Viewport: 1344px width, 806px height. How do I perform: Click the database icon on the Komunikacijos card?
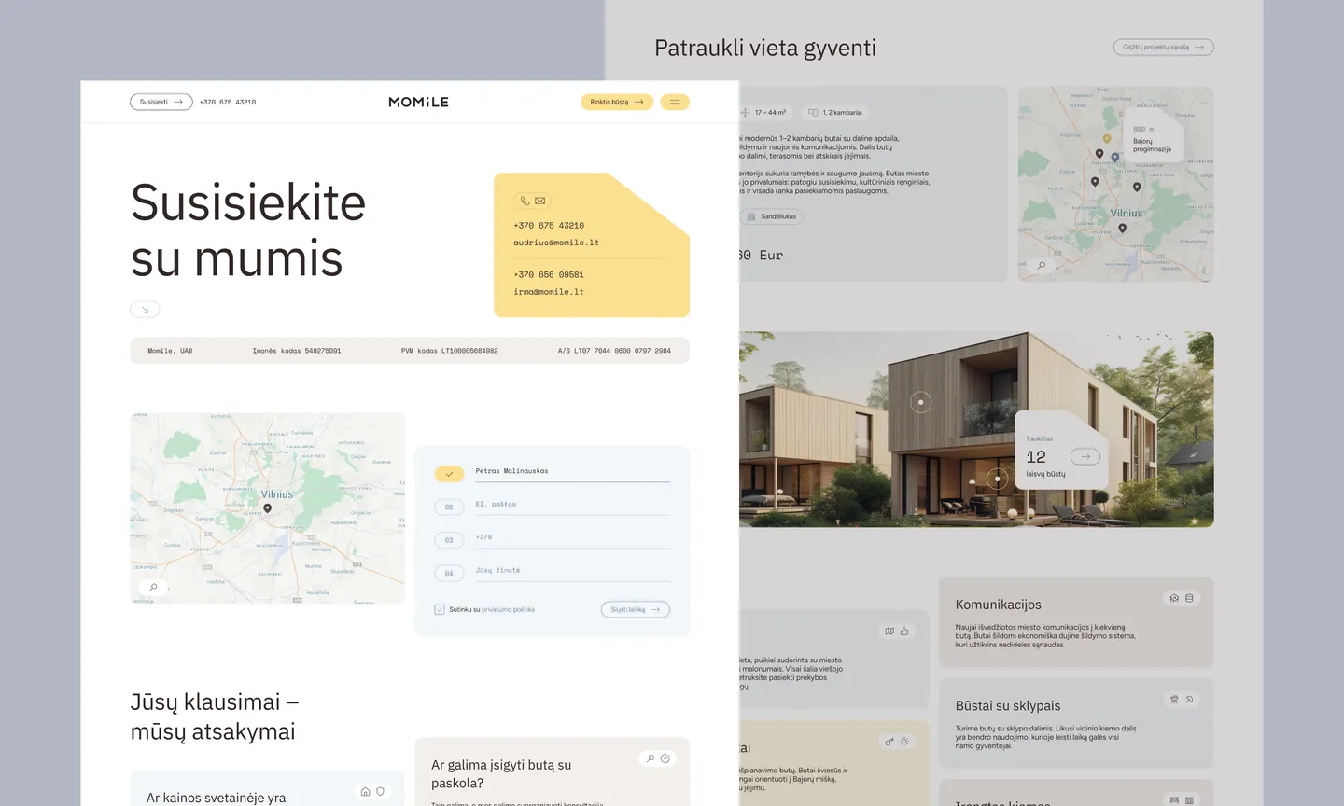tap(1189, 598)
